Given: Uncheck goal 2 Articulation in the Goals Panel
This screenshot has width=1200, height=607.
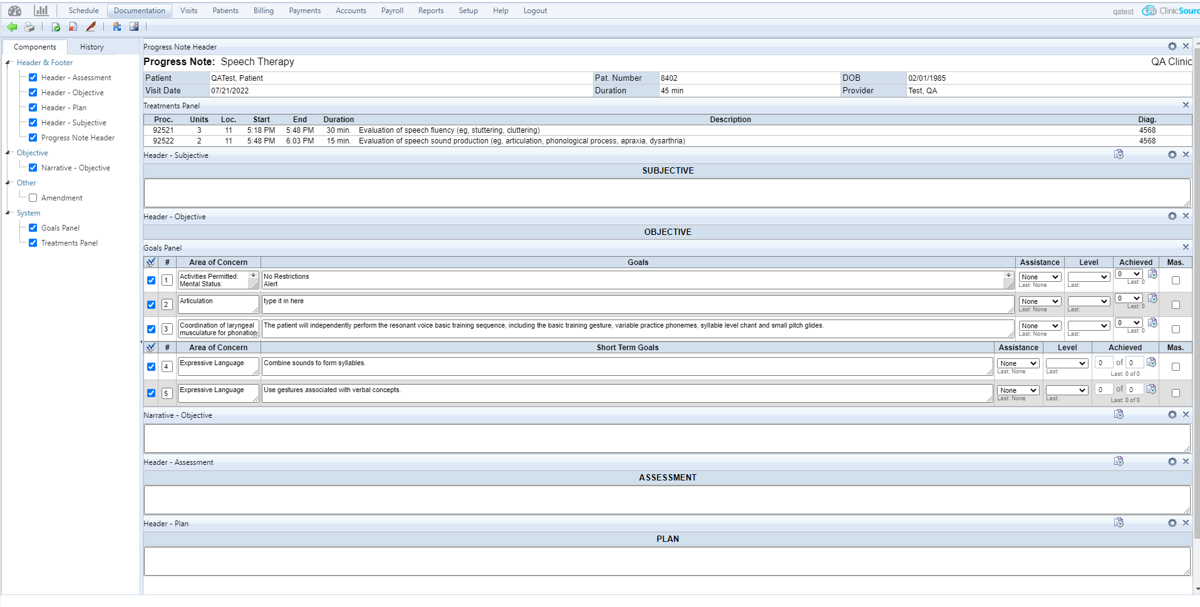Looking at the screenshot, I should [x=151, y=304].
